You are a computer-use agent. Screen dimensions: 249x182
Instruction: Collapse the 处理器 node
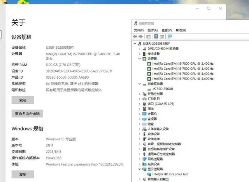click(x=139, y=58)
